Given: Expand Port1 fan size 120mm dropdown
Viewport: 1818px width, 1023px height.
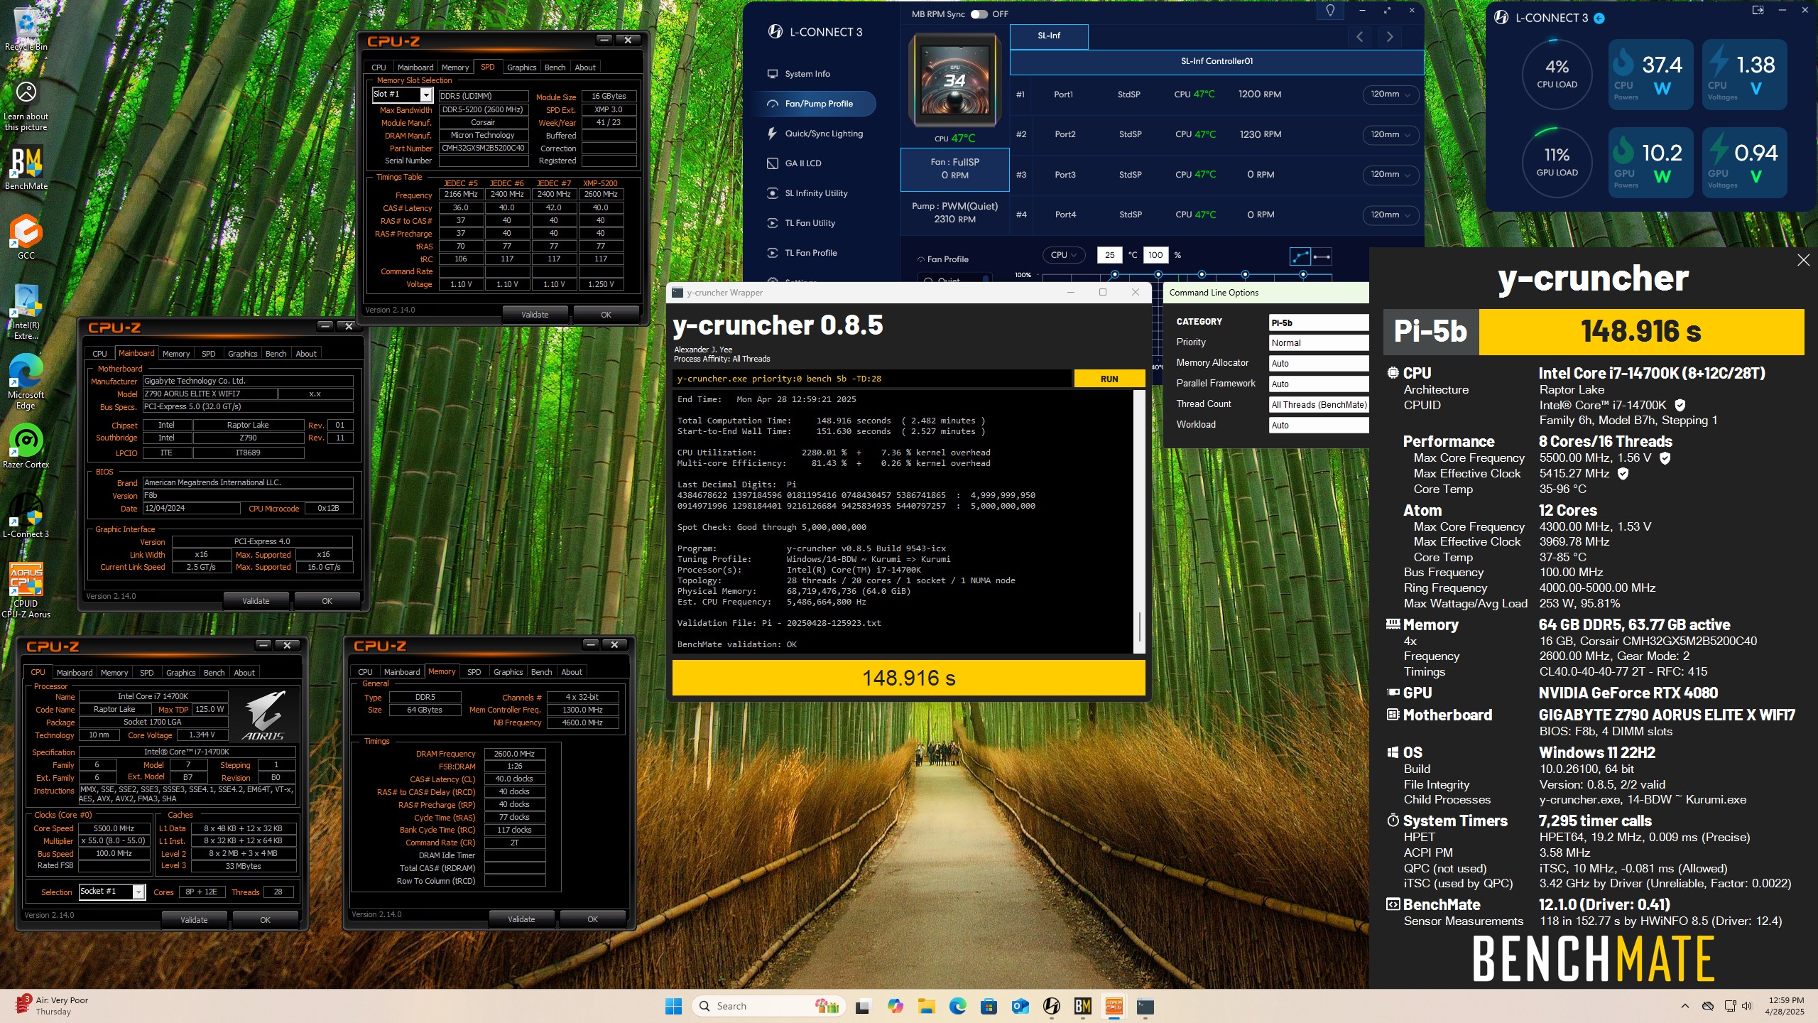Looking at the screenshot, I should (1390, 94).
